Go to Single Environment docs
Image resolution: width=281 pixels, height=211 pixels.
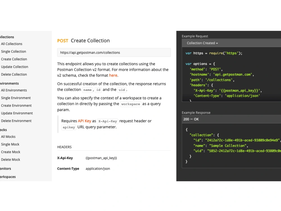tap(16, 98)
